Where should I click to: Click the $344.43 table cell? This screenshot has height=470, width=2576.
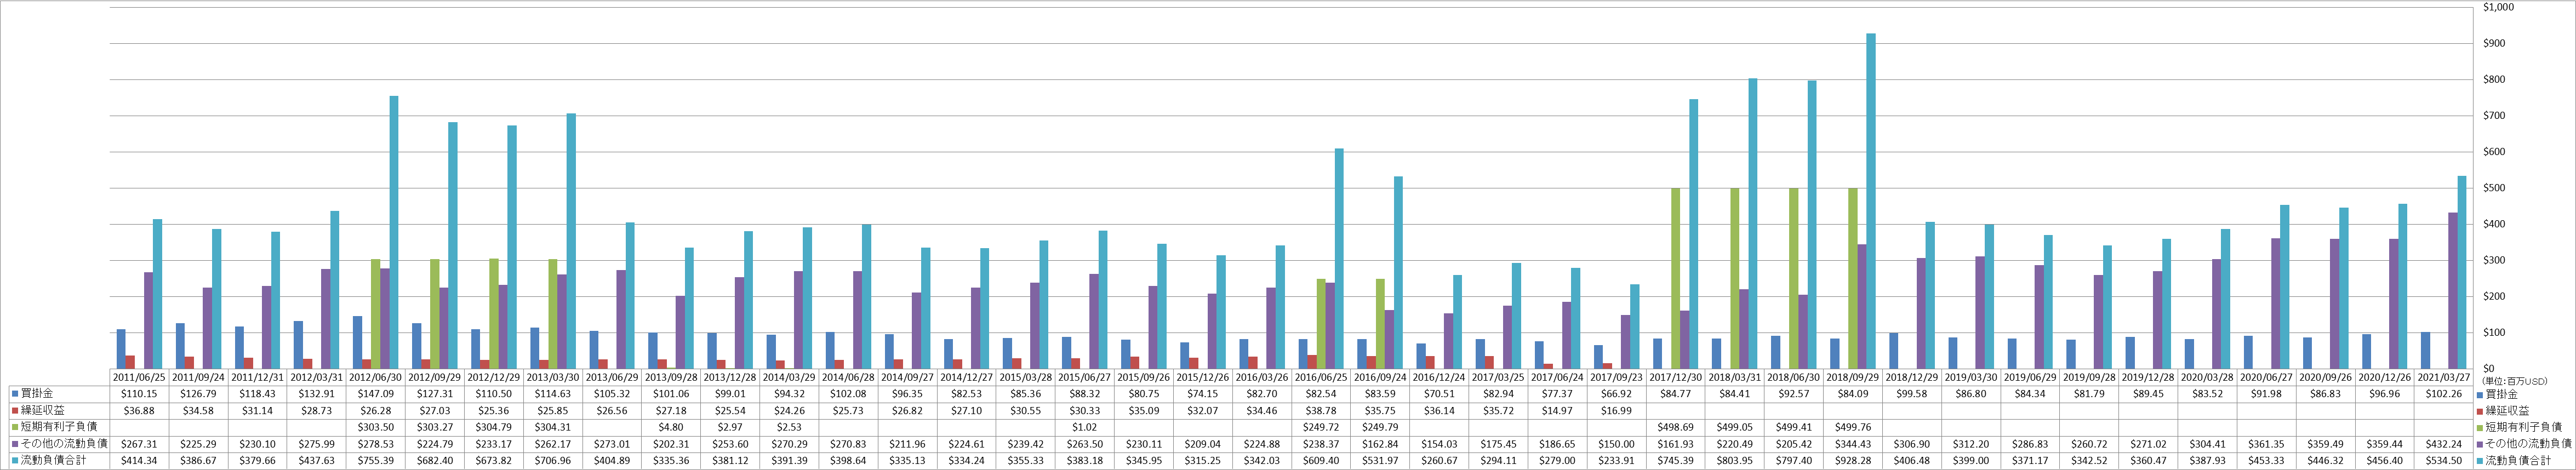pyautogui.click(x=1852, y=443)
